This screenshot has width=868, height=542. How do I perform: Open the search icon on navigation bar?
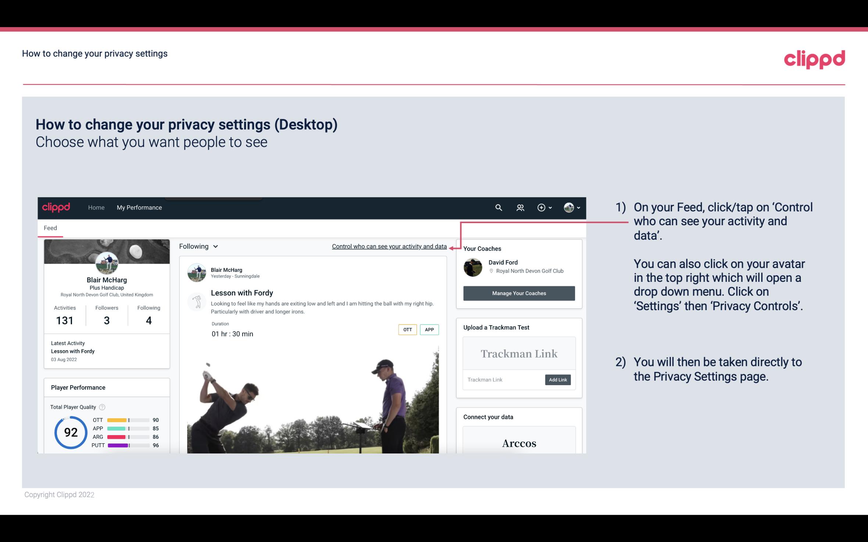[498, 207]
